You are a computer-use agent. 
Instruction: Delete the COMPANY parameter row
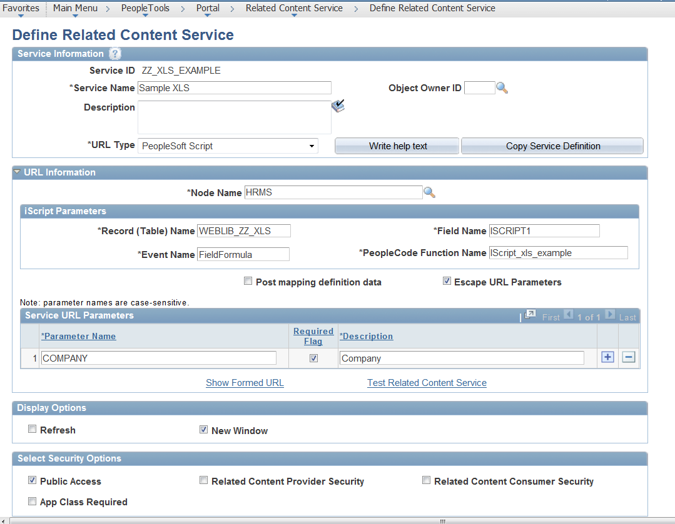tap(628, 357)
